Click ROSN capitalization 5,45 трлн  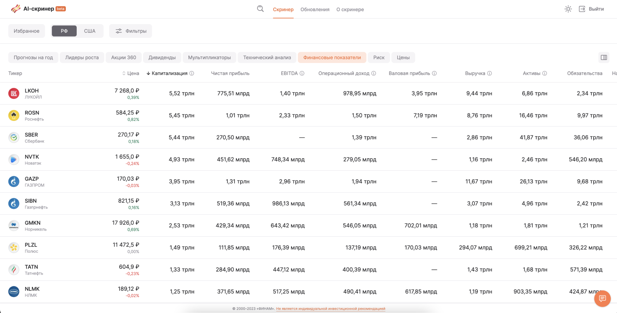182,115
